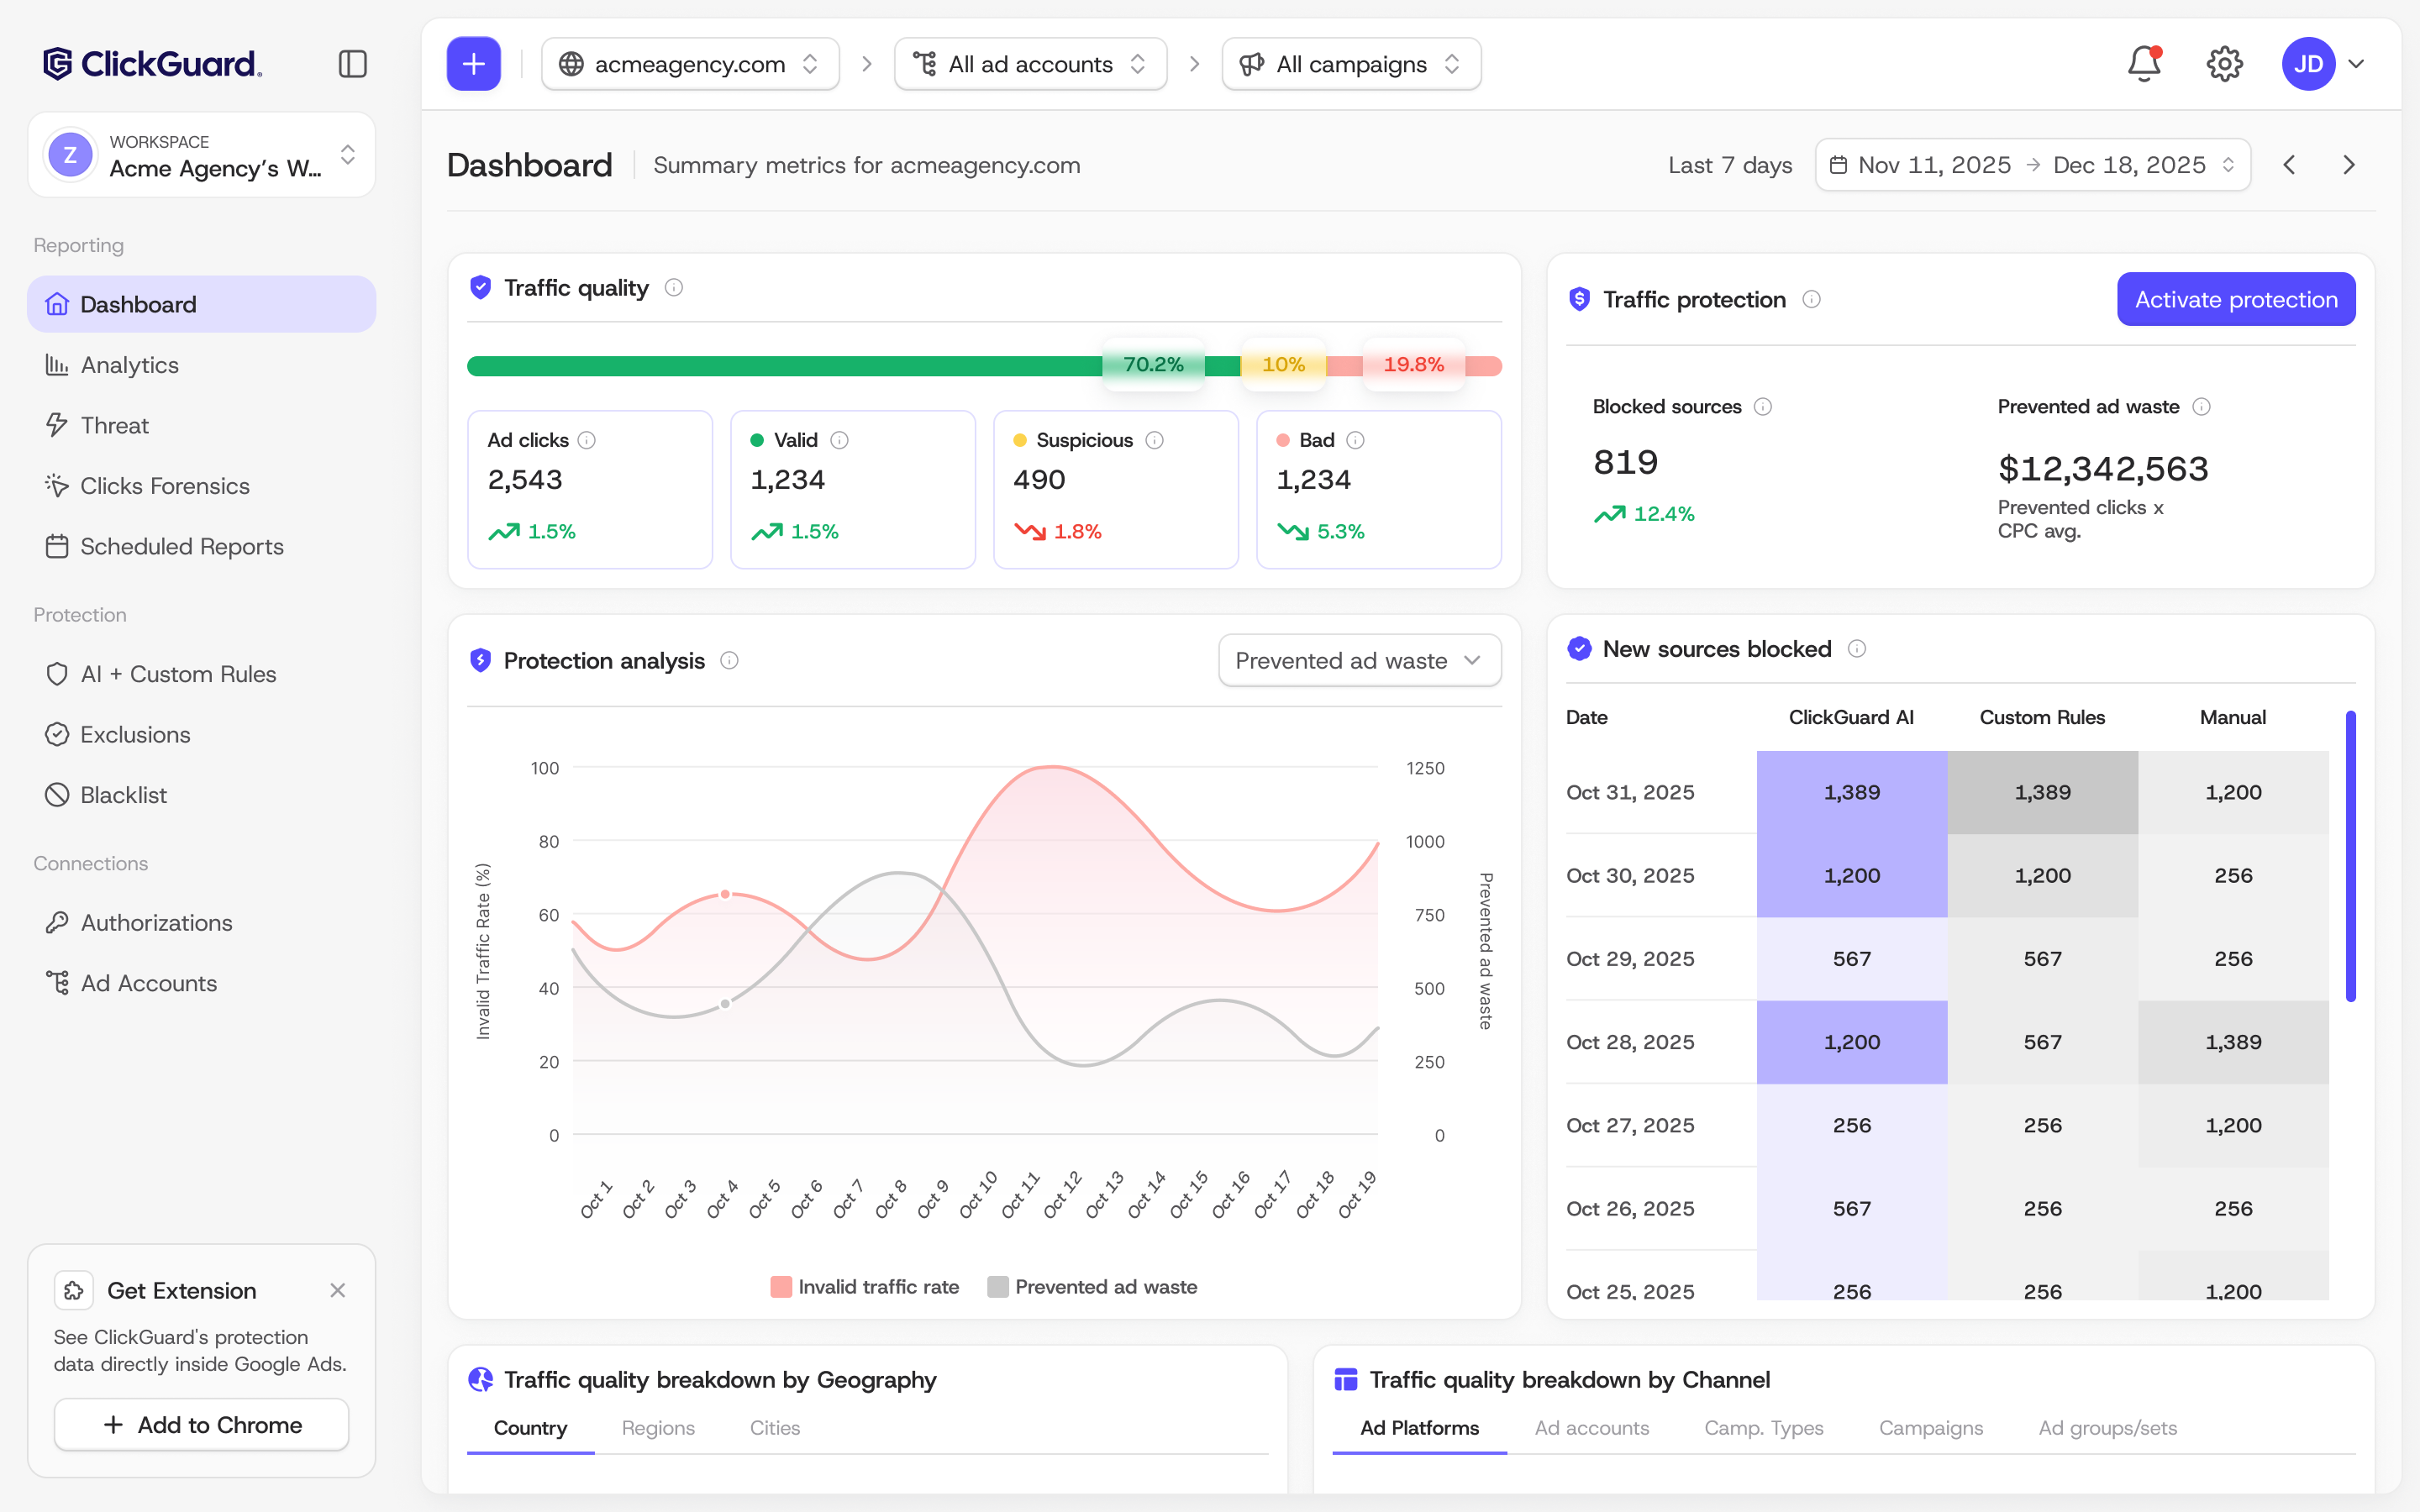
Task: Click info icon beside Blocked sources
Action: tap(1763, 406)
